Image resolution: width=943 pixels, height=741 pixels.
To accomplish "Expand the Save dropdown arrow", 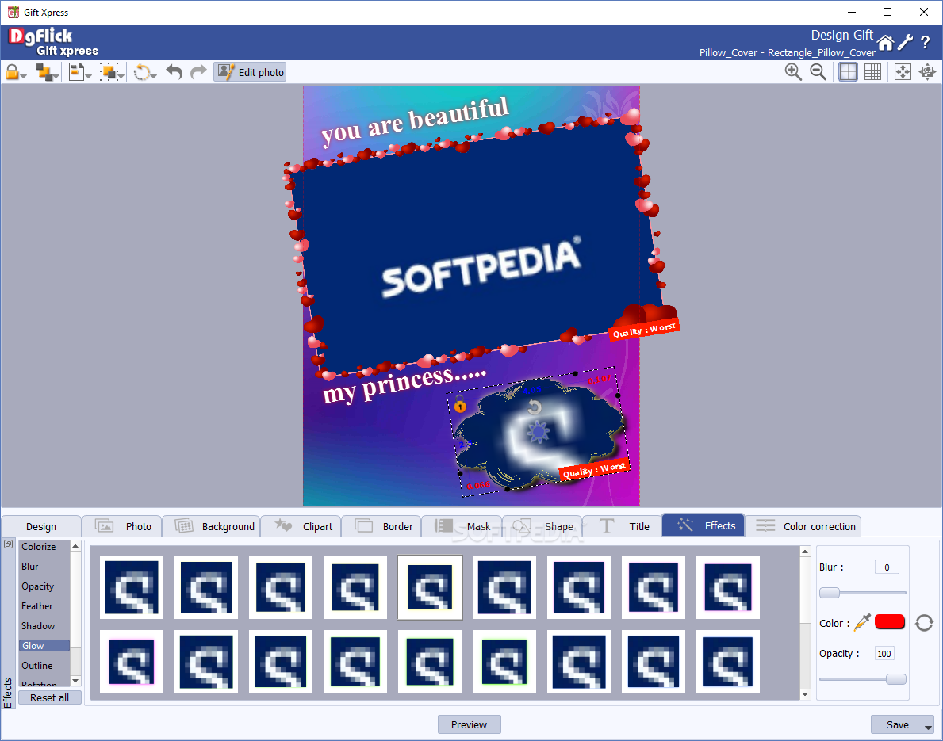I will (x=929, y=728).
